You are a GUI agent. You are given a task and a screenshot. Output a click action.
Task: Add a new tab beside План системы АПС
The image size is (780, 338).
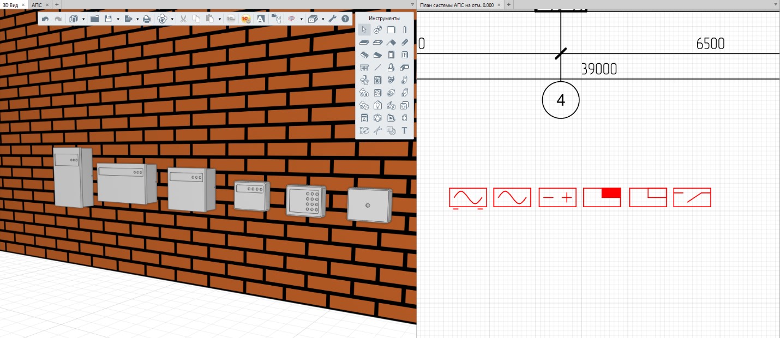click(508, 4)
